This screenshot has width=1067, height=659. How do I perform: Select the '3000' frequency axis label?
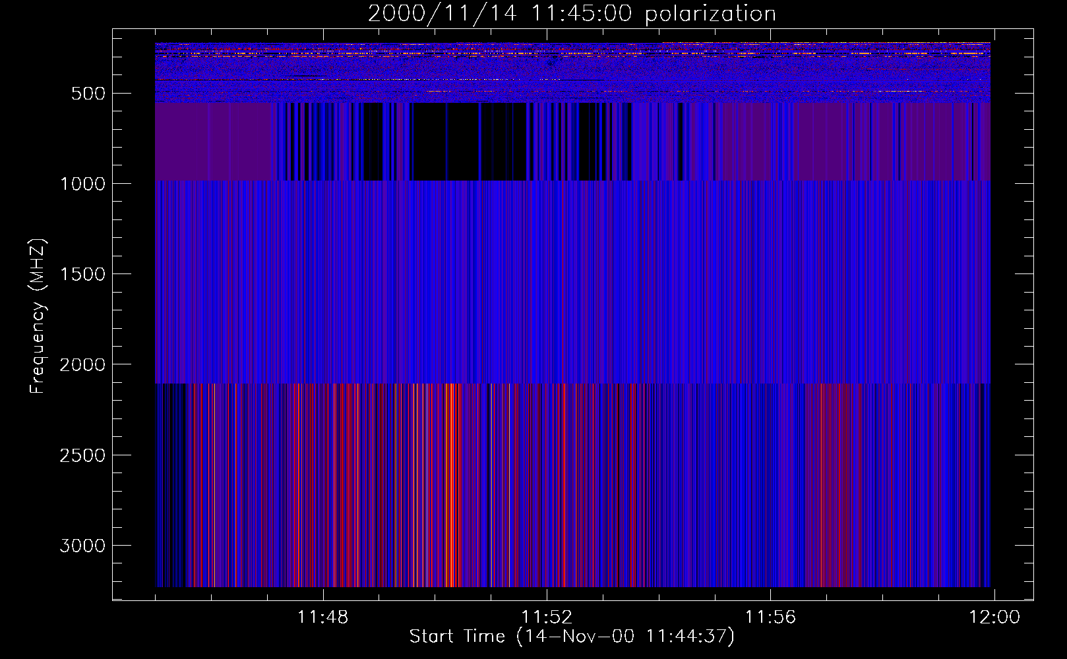(x=83, y=546)
